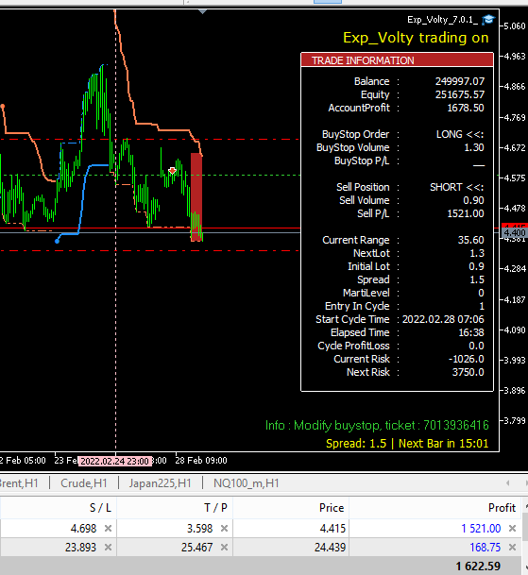The image size is (528, 575).
Task: Click the Modify buystop ticket info text
Action: pyautogui.click(x=377, y=426)
